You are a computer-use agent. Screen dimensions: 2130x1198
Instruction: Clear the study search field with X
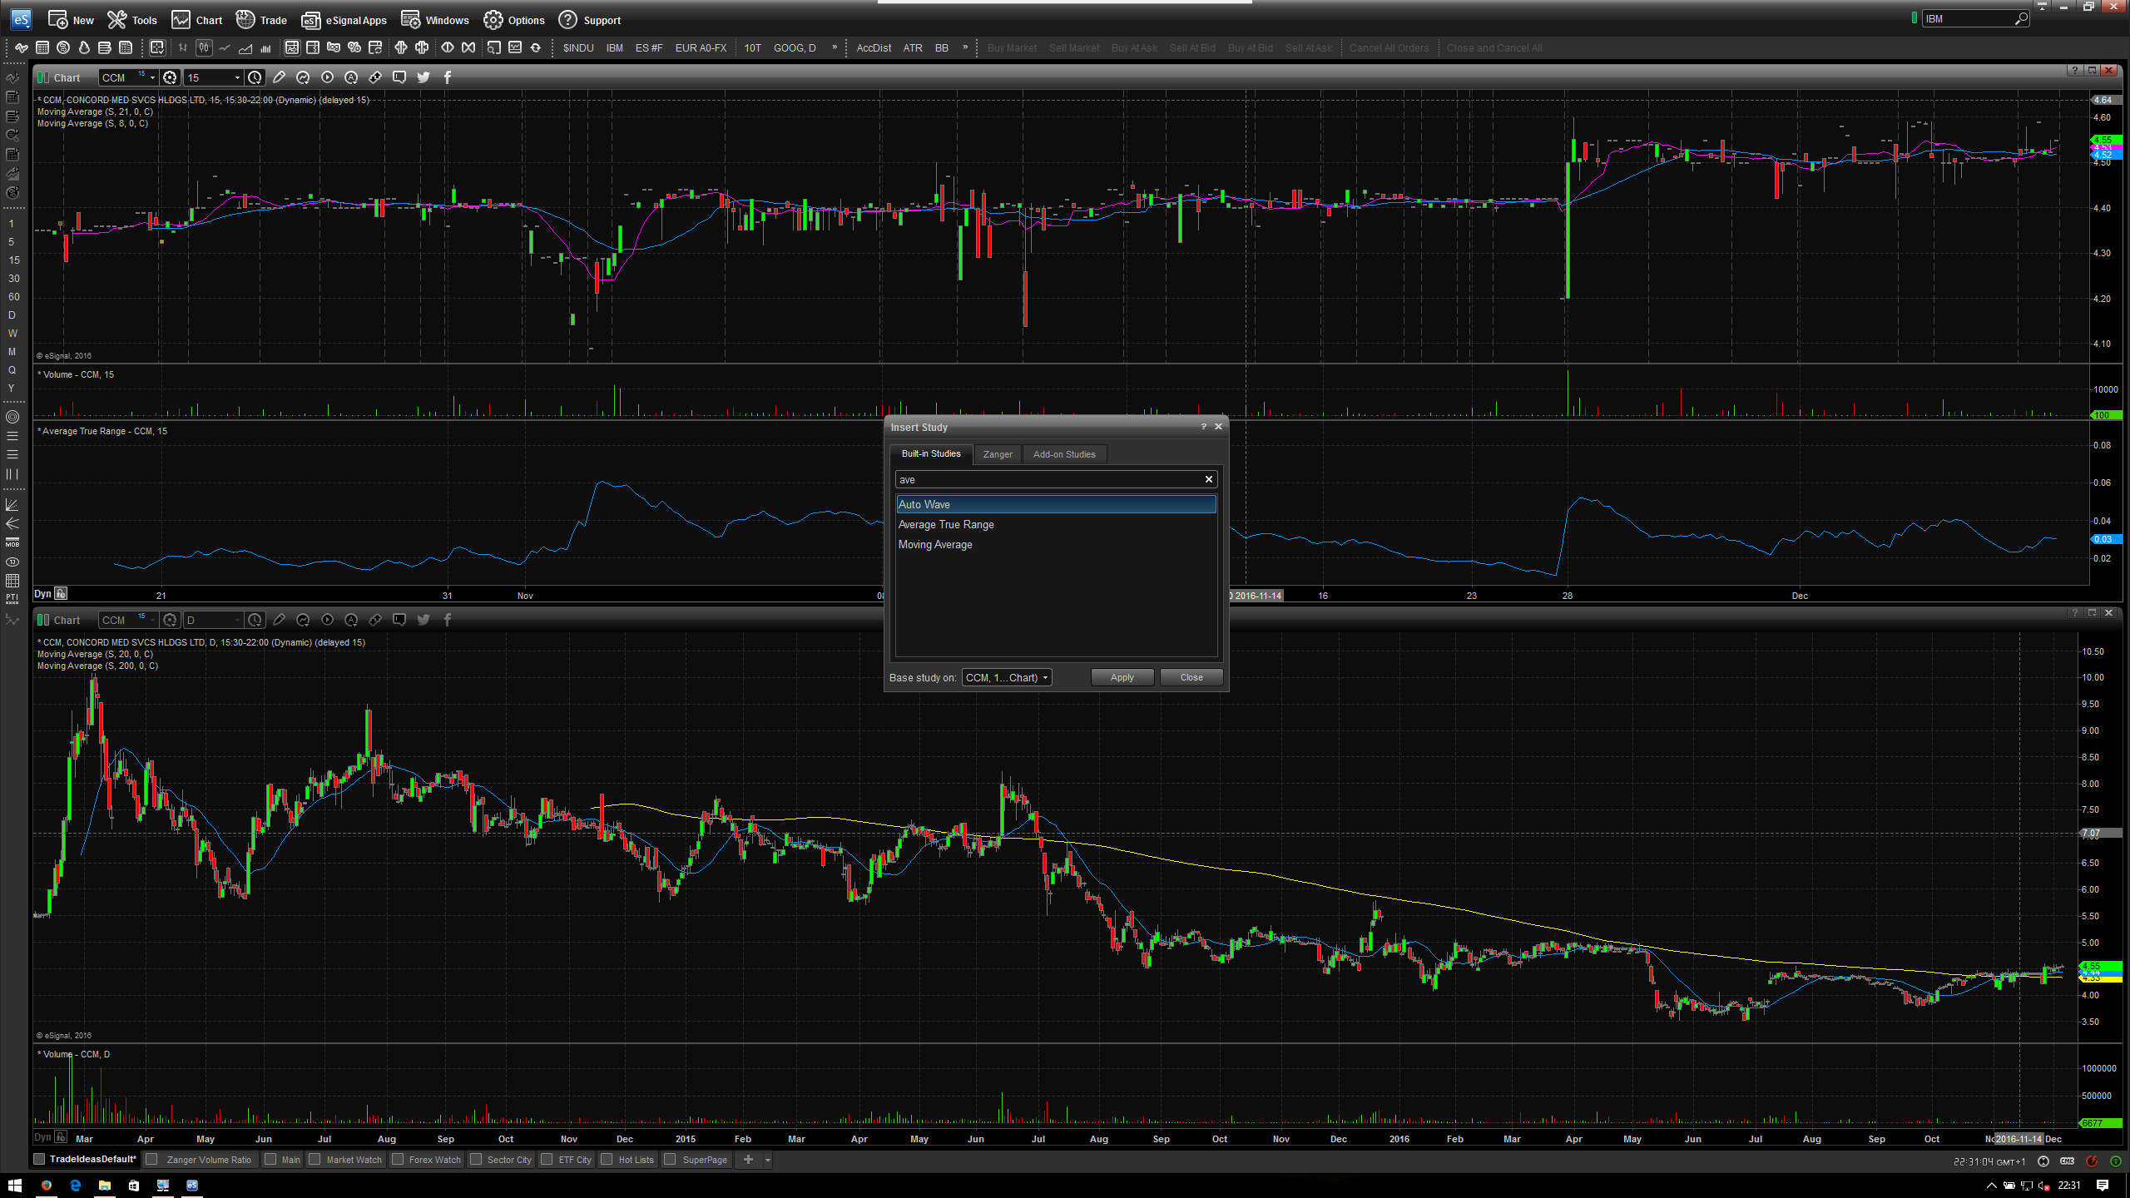1209,479
